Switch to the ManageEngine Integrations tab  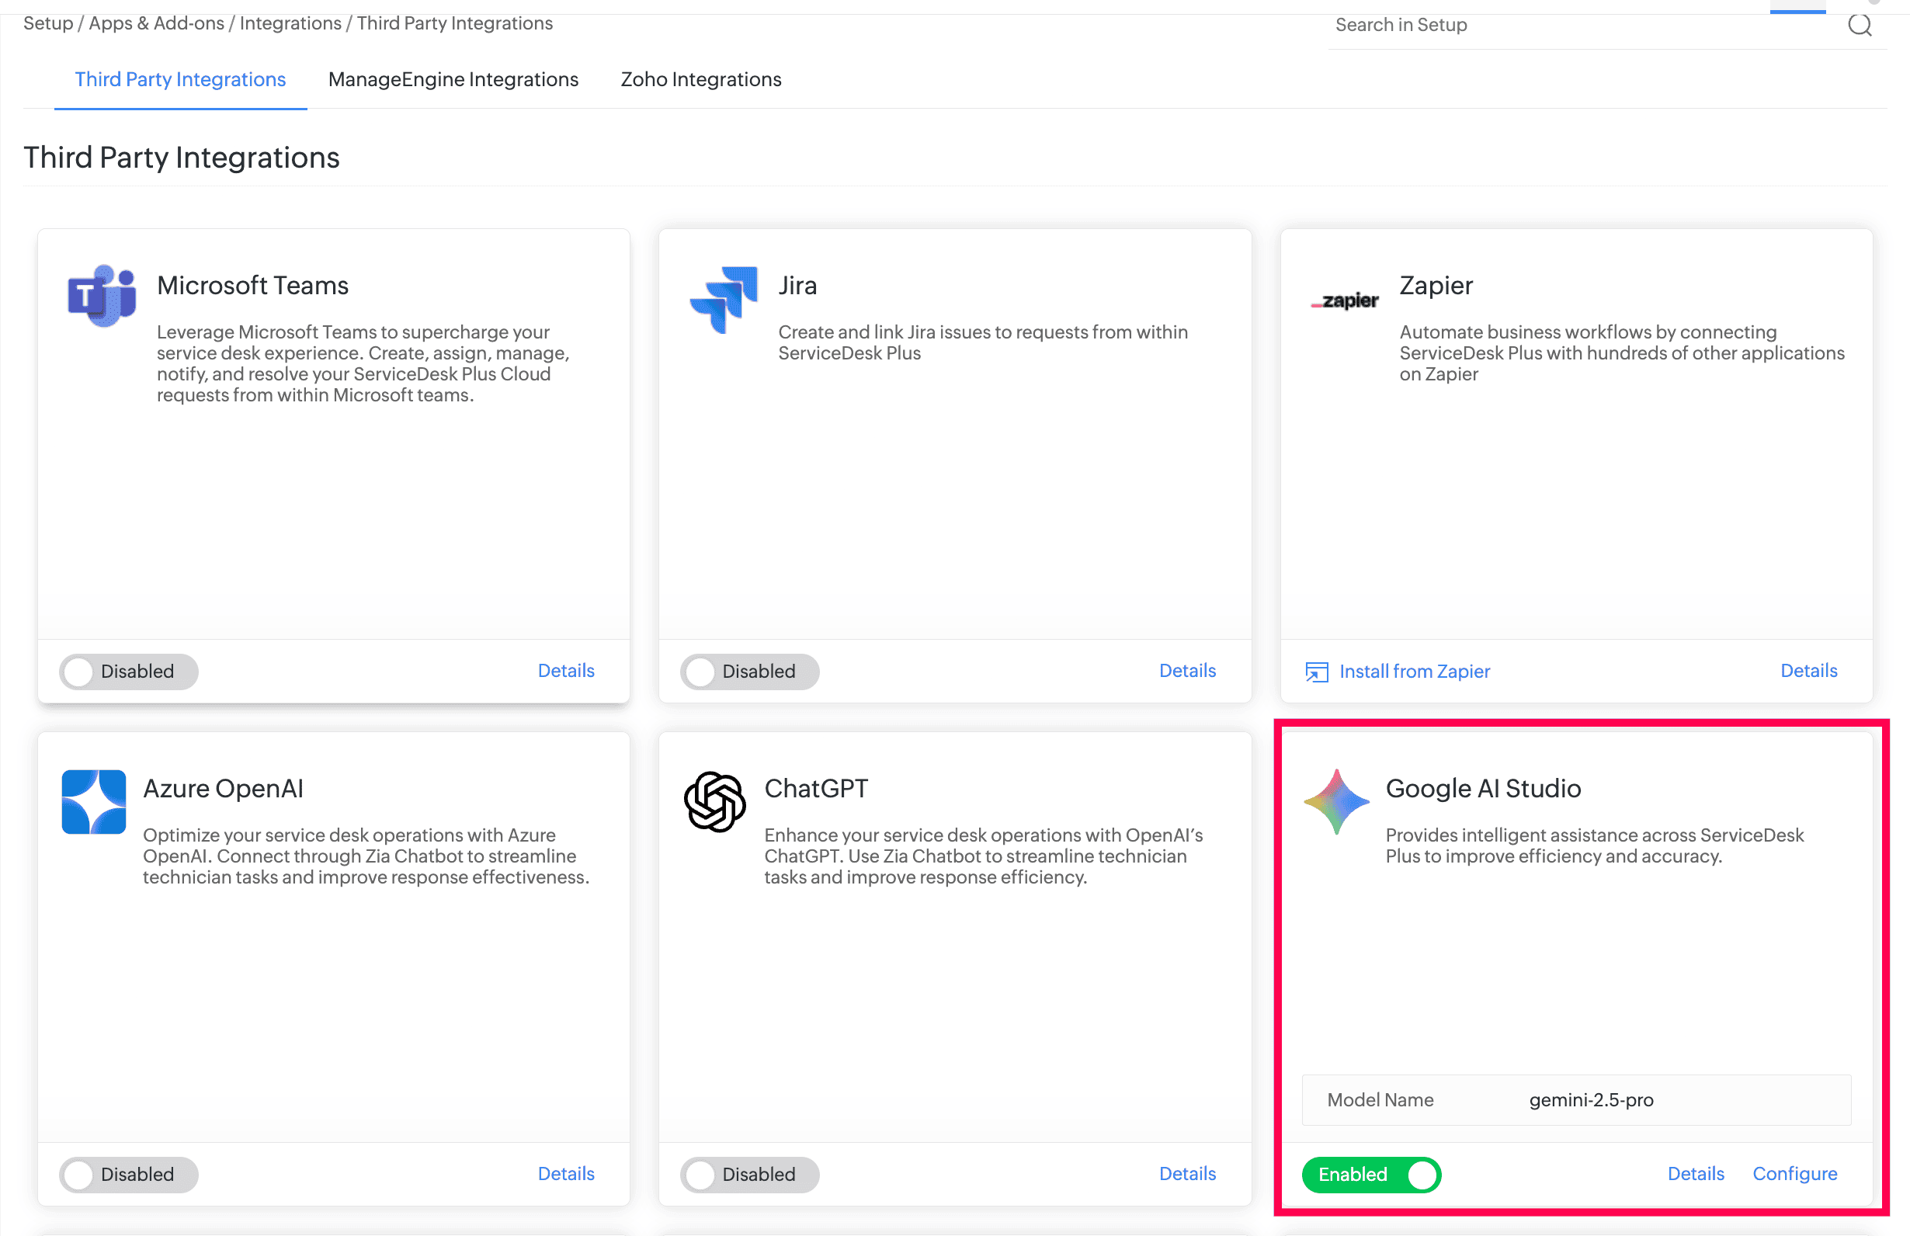tap(453, 78)
